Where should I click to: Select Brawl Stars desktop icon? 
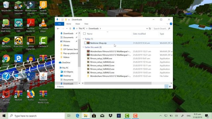19,42
